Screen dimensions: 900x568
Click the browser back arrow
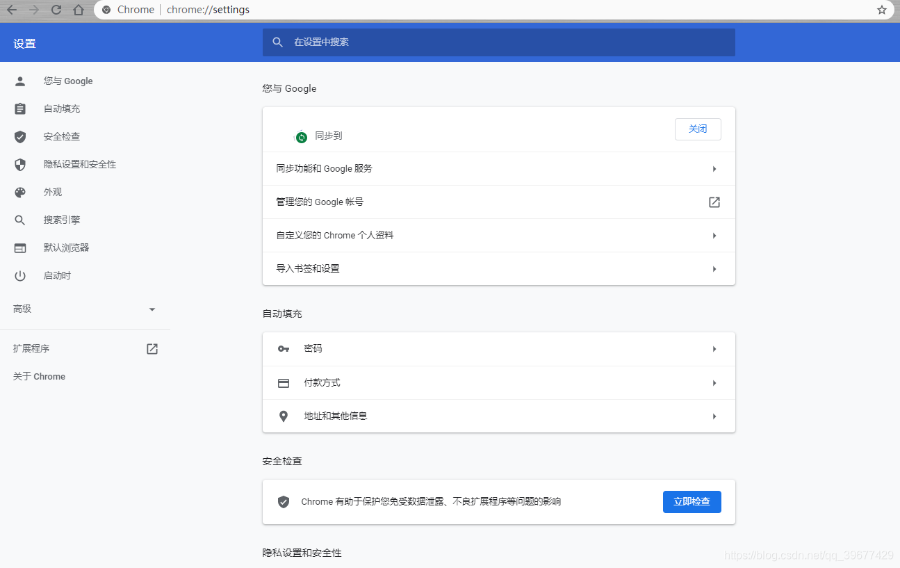12,10
